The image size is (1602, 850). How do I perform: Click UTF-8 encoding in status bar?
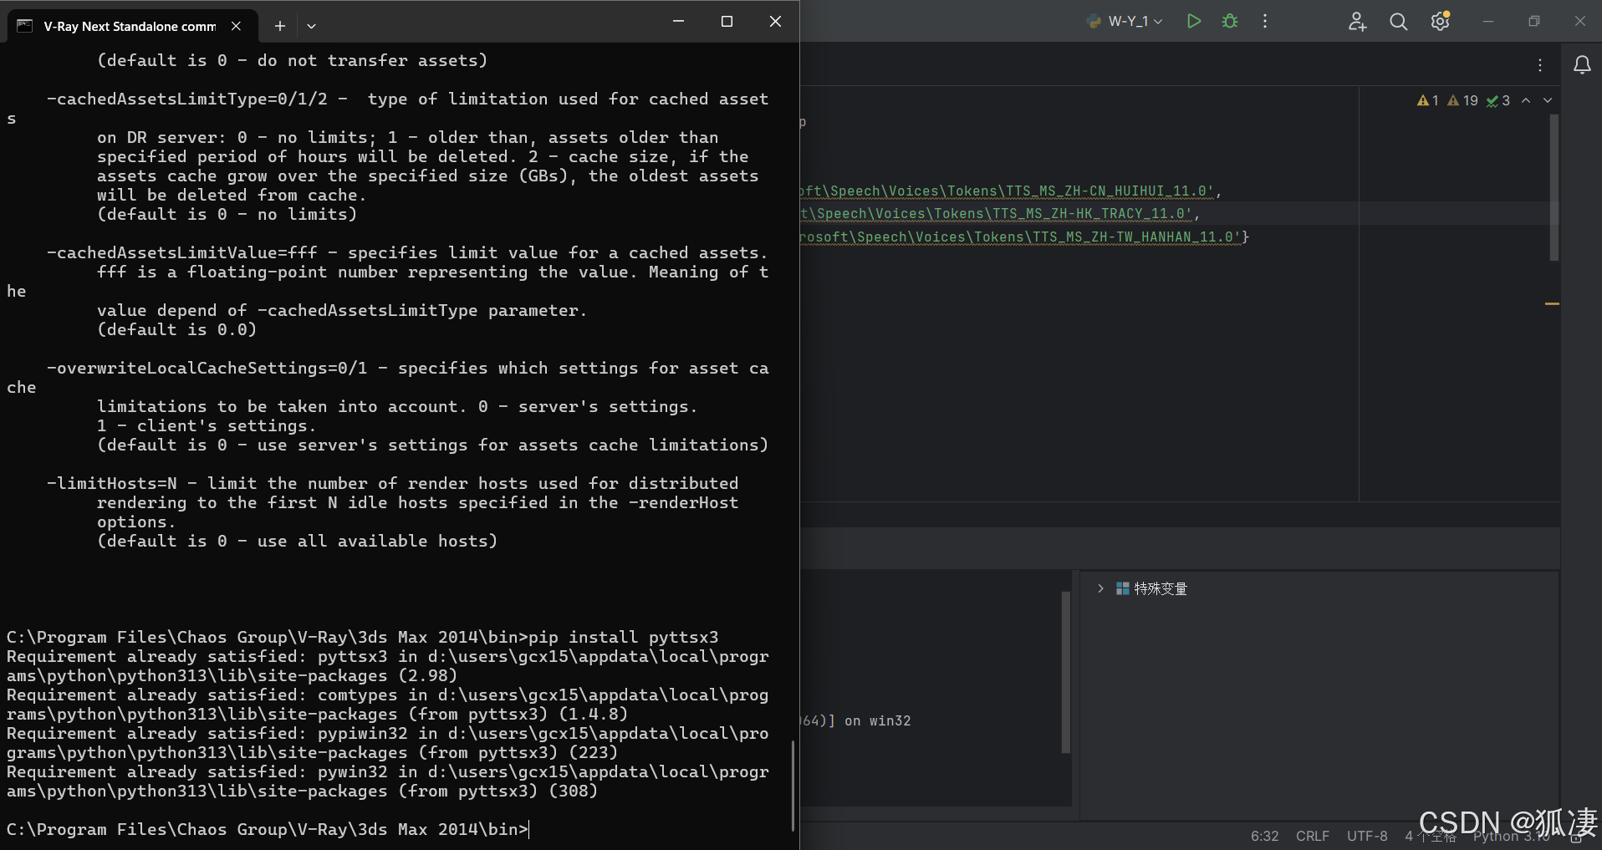click(x=1366, y=836)
